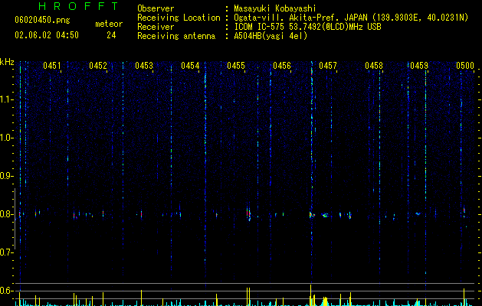
Task: Click the date stamp 02.06.02 04:50
Action: point(47,35)
